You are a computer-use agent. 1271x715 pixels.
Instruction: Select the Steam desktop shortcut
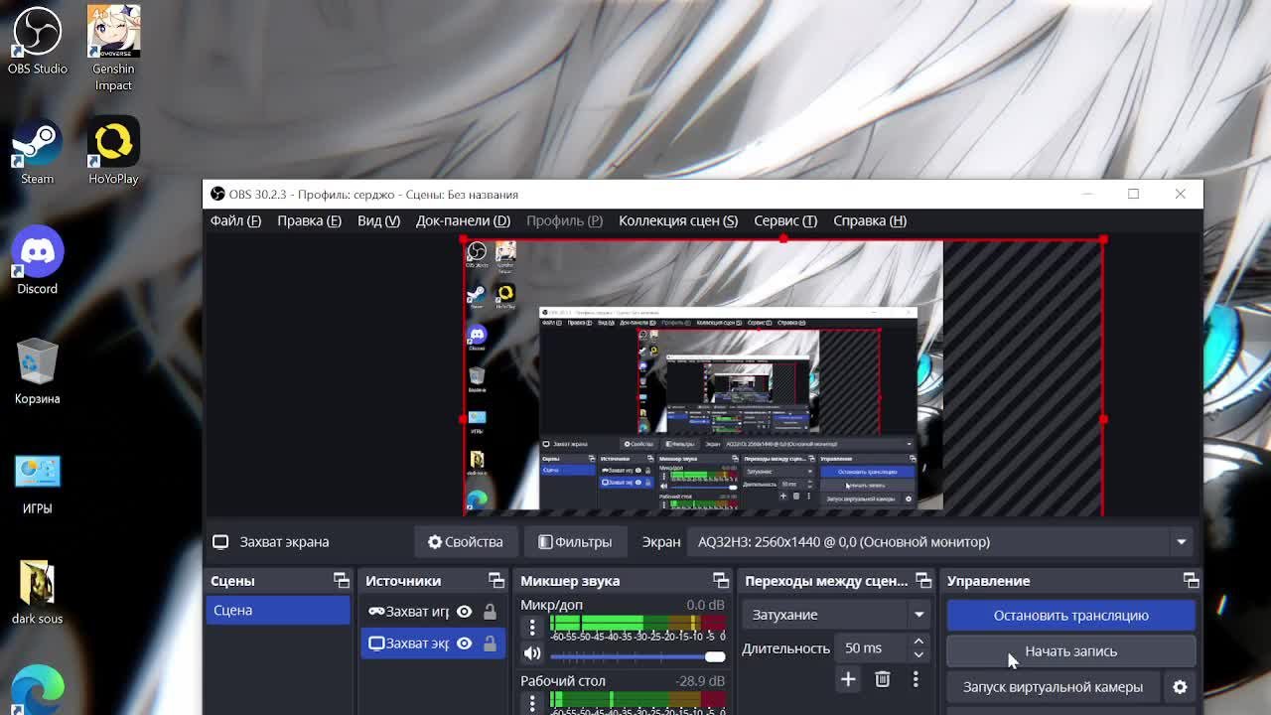tap(38, 152)
